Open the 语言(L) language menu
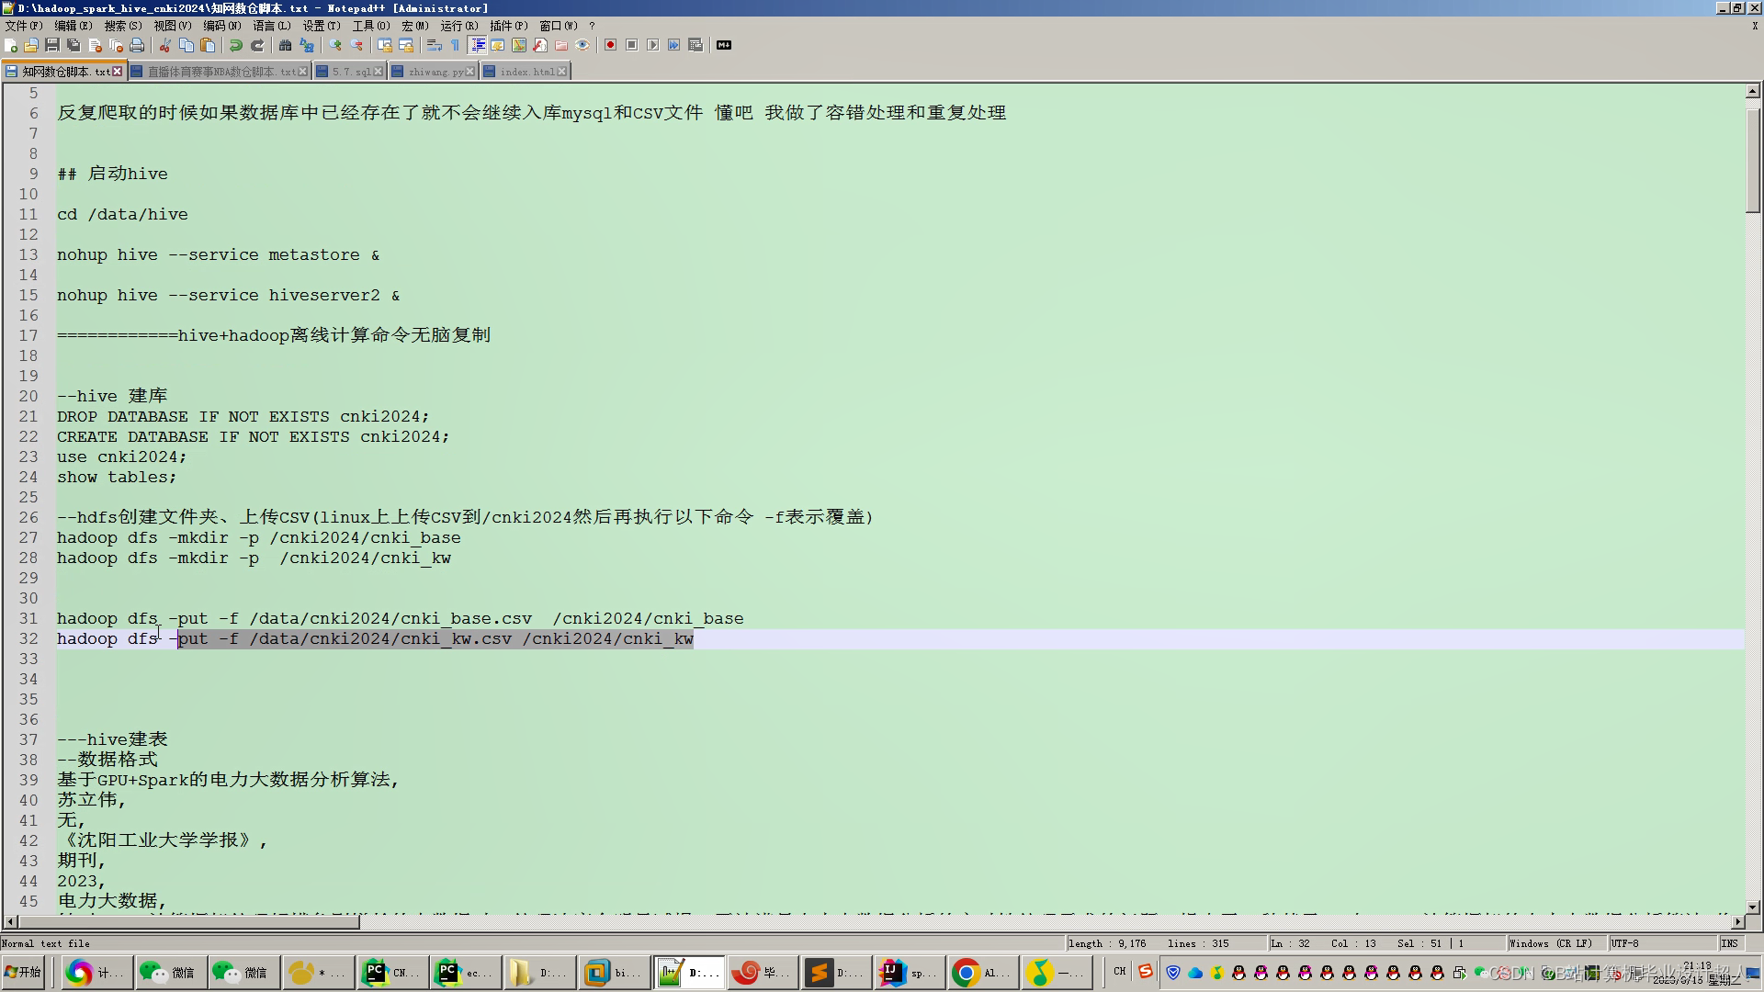Image resolution: width=1764 pixels, height=992 pixels. (271, 26)
